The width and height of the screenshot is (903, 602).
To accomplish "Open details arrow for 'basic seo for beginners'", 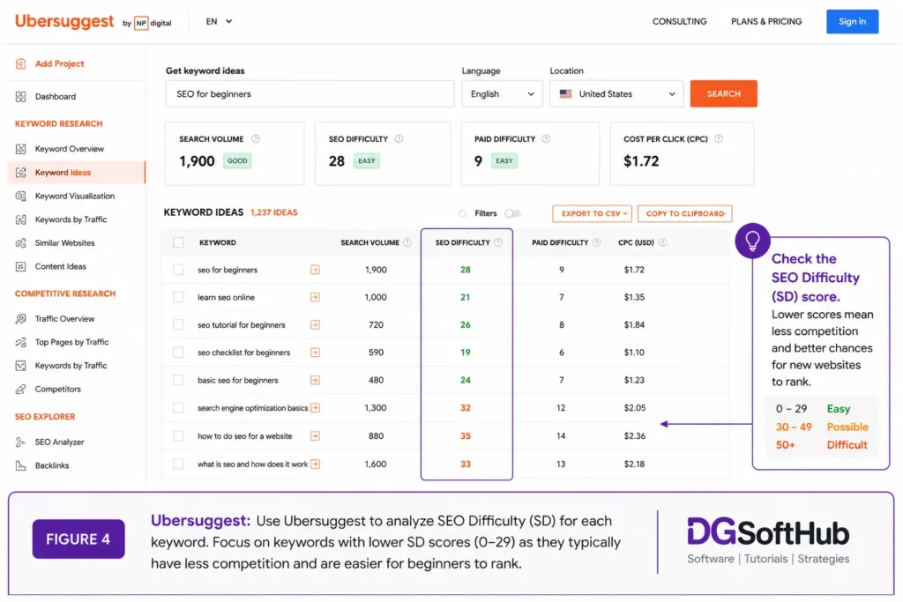I will (x=315, y=380).
